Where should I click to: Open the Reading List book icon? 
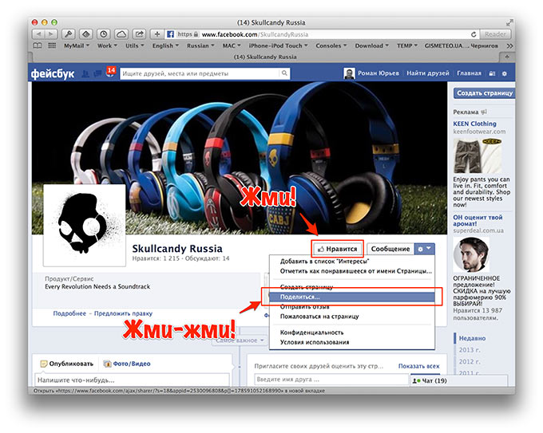[x=37, y=45]
